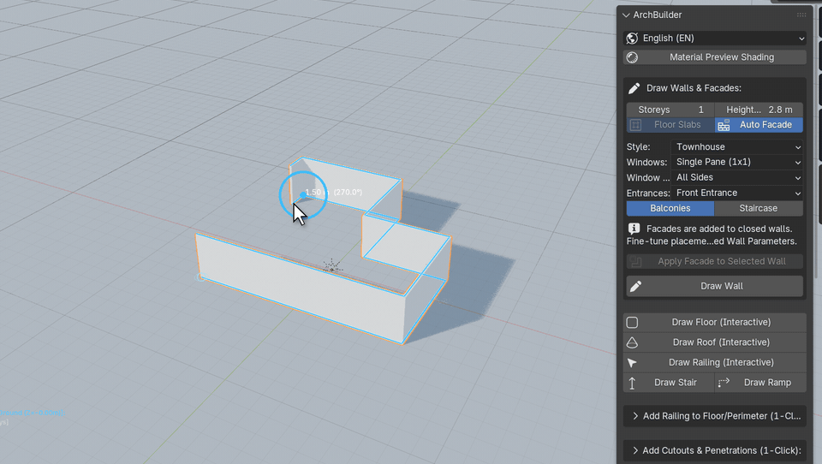Image resolution: width=822 pixels, height=464 pixels.
Task: Click the Draw Wall button
Action: [714, 286]
